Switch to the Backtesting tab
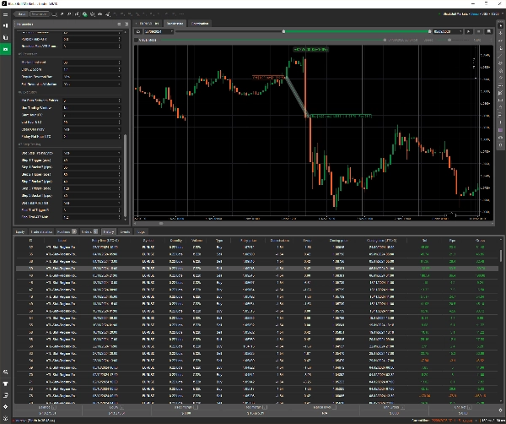 click(175, 24)
